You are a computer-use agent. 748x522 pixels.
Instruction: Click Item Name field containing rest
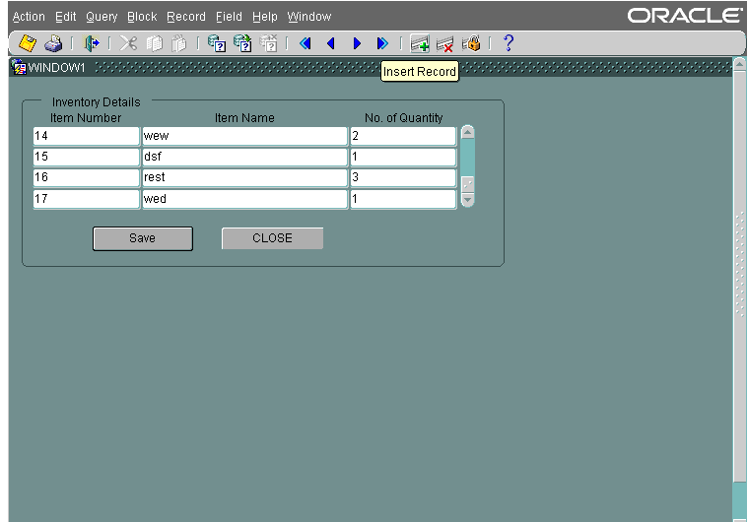click(x=244, y=178)
